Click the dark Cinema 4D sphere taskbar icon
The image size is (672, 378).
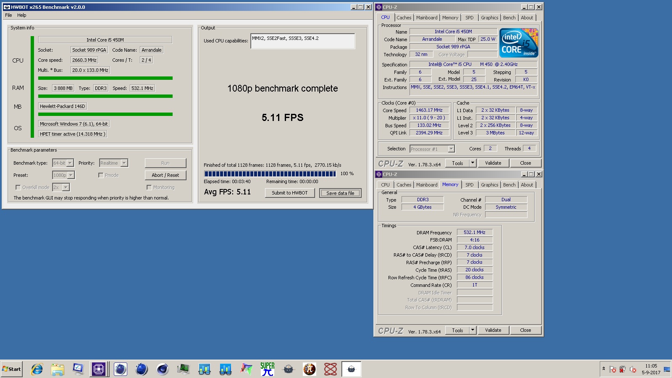tap(163, 369)
